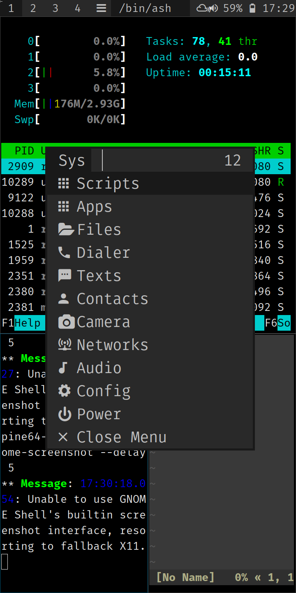Open the Networks menu
Viewport: 296px width, 593px height.
[112, 345]
